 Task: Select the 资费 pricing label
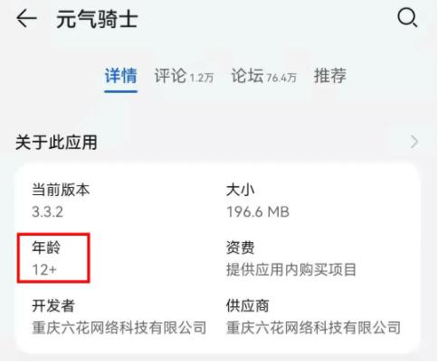[x=241, y=247]
